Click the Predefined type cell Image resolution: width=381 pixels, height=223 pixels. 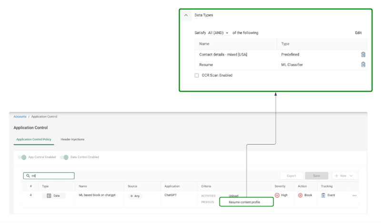(x=290, y=54)
